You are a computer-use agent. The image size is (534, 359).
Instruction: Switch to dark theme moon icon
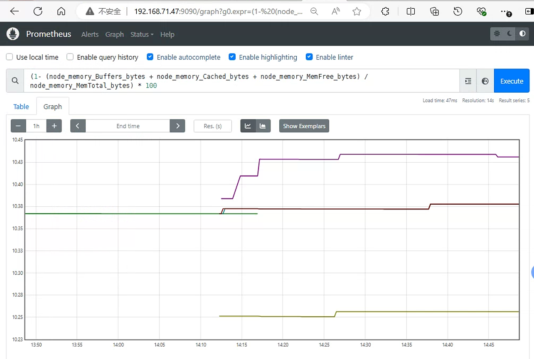coord(510,34)
